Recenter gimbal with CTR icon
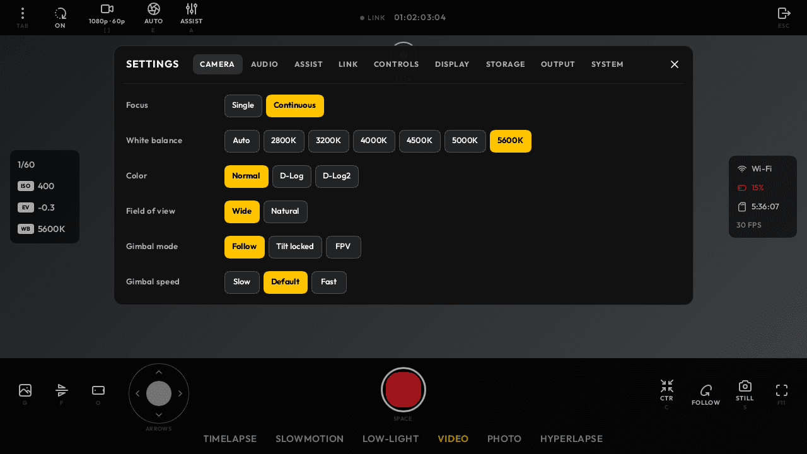The image size is (807, 454). 667,386
